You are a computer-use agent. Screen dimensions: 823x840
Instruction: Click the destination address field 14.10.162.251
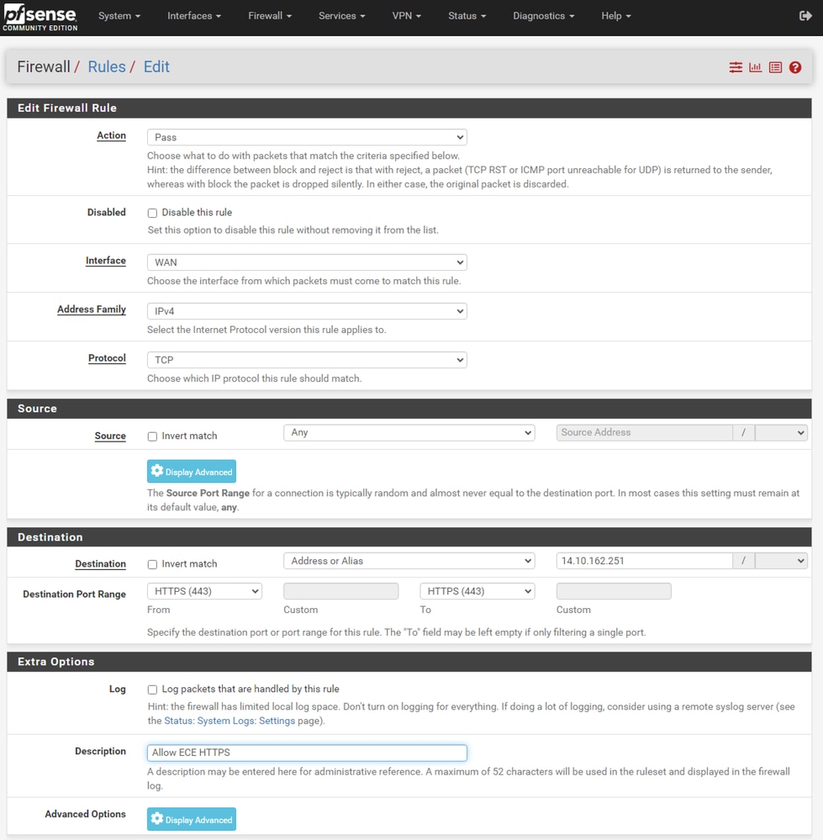pyautogui.click(x=644, y=561)
